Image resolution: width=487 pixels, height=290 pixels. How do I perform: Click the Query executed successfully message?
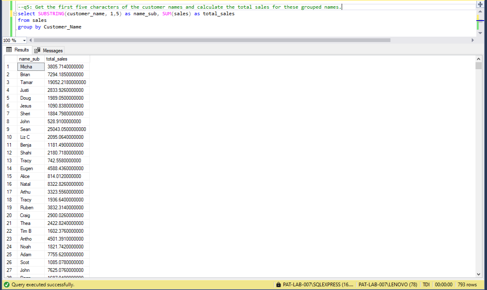43,284
